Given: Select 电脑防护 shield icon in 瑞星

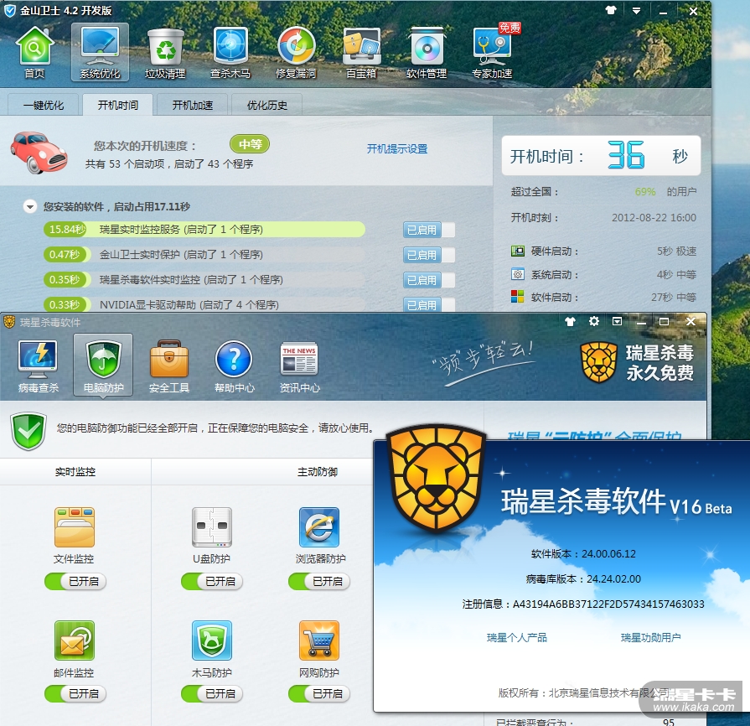Looking at the screenshot, I should coord(103,366).
